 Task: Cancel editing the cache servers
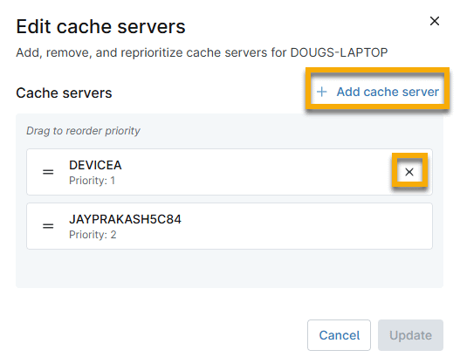point(340,335)
